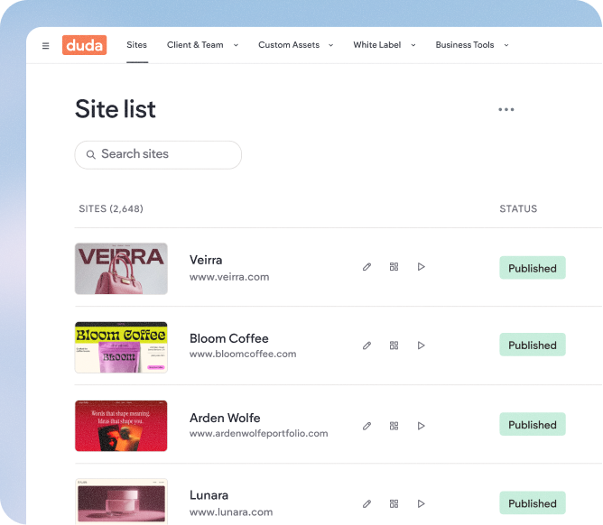Screen dimensions: 603x525
Task: Preview the Arden Wolfe site
Action: click(x=421, y=425)
